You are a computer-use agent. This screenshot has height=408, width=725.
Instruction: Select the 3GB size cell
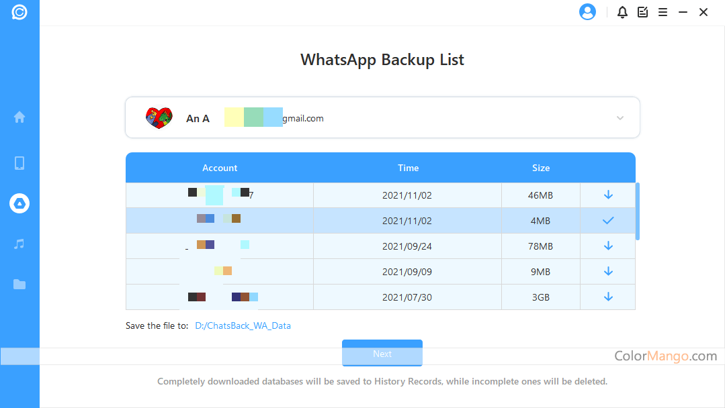(x=540, y=297)
